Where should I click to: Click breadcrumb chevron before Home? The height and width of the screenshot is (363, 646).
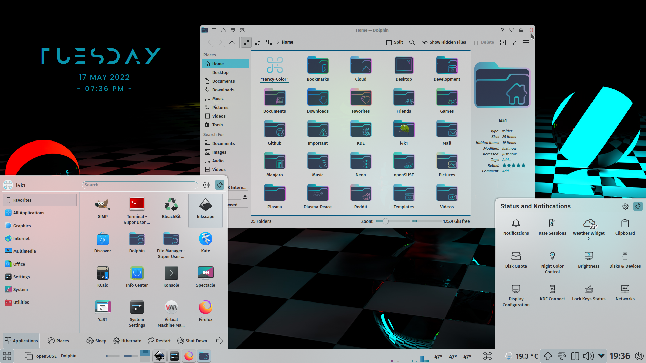pos(278,42)
